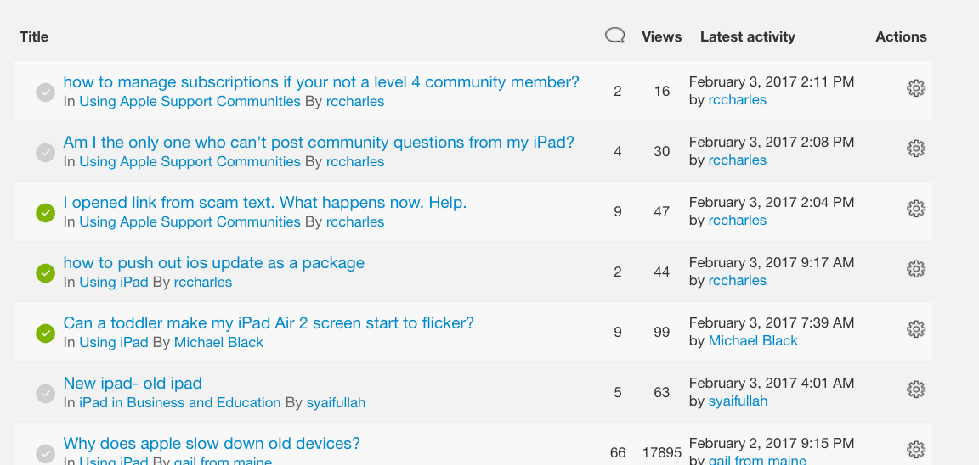The height and width of the screenshot is (465, 979).
Task: Click the replies speech bubble column icon
Action: pos(615,36)
